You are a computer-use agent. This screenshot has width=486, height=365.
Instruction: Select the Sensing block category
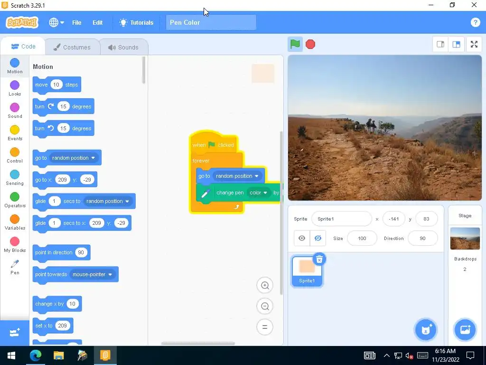15,178
